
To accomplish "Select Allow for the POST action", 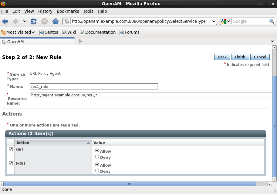I will point(97,165).
